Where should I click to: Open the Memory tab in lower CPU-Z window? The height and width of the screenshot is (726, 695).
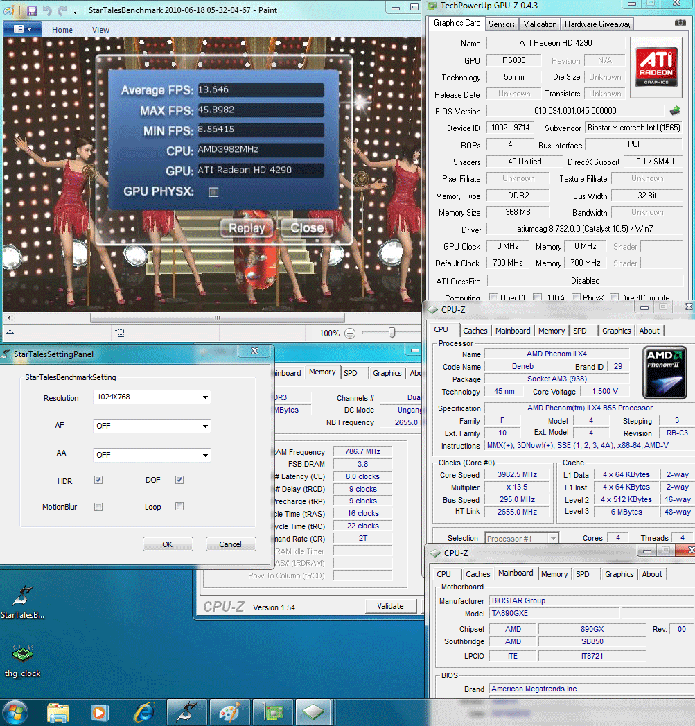click(x=554, y=574)
